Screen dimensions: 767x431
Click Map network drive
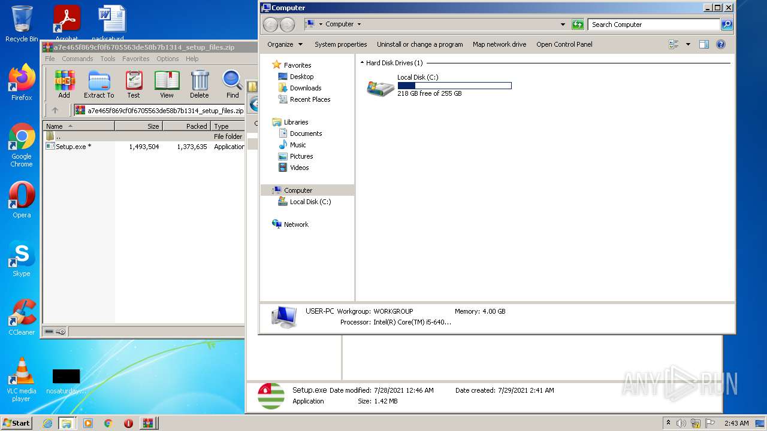499,44
